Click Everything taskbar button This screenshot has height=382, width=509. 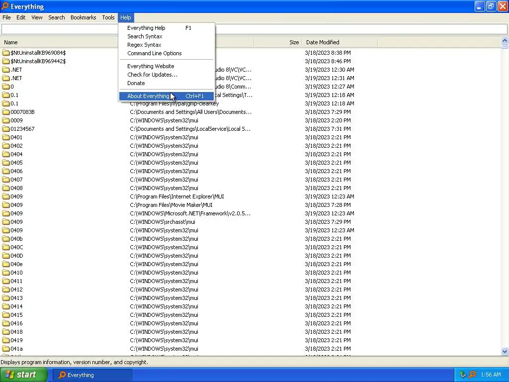[92, 375]
